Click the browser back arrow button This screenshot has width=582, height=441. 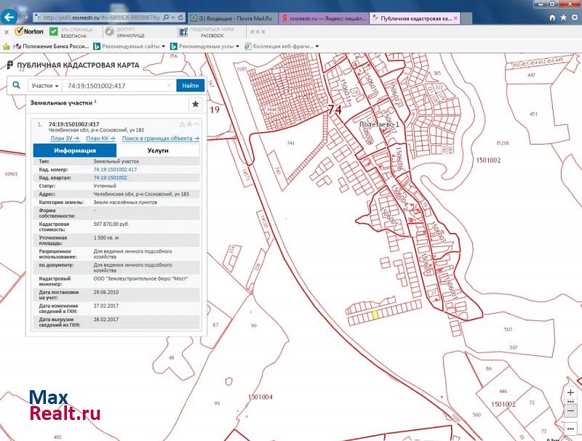pos(10,16)
